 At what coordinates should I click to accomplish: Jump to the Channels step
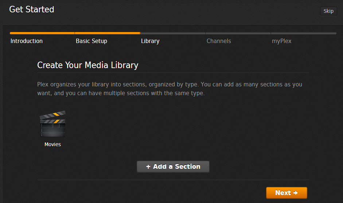click(x=219, y=41)
